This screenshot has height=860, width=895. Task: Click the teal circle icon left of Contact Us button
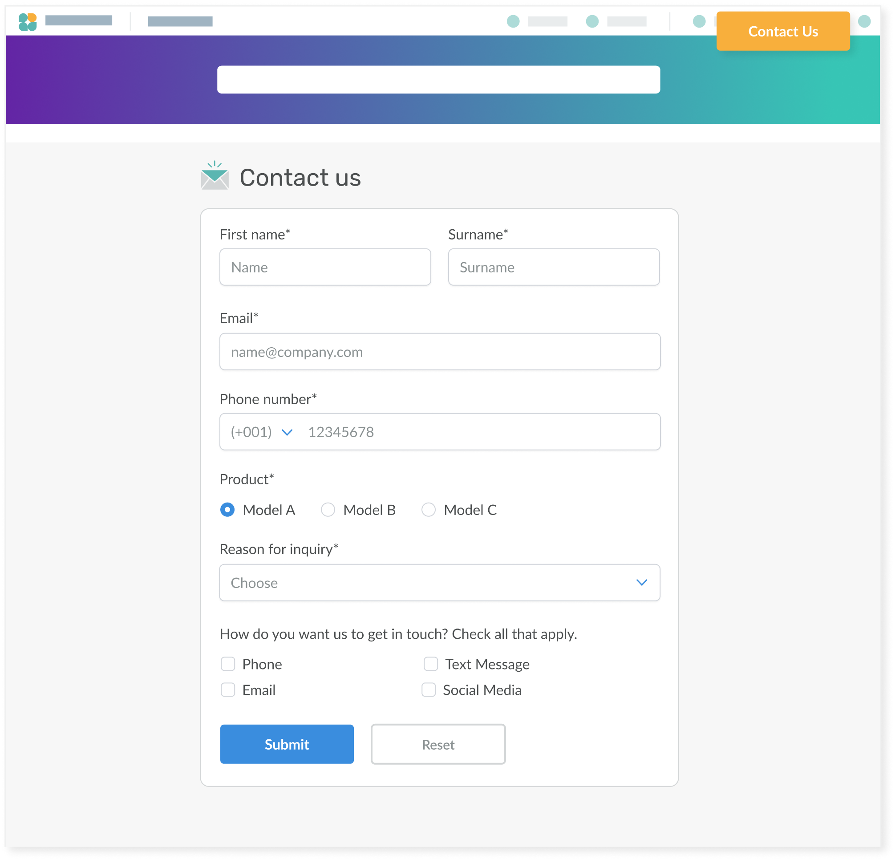(699, 21)
